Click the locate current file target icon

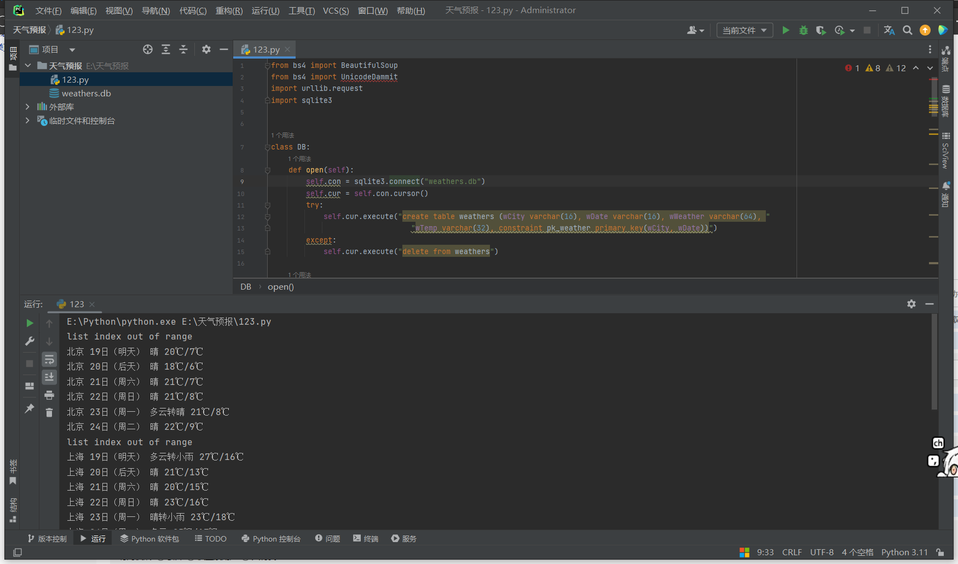(148, 50)
